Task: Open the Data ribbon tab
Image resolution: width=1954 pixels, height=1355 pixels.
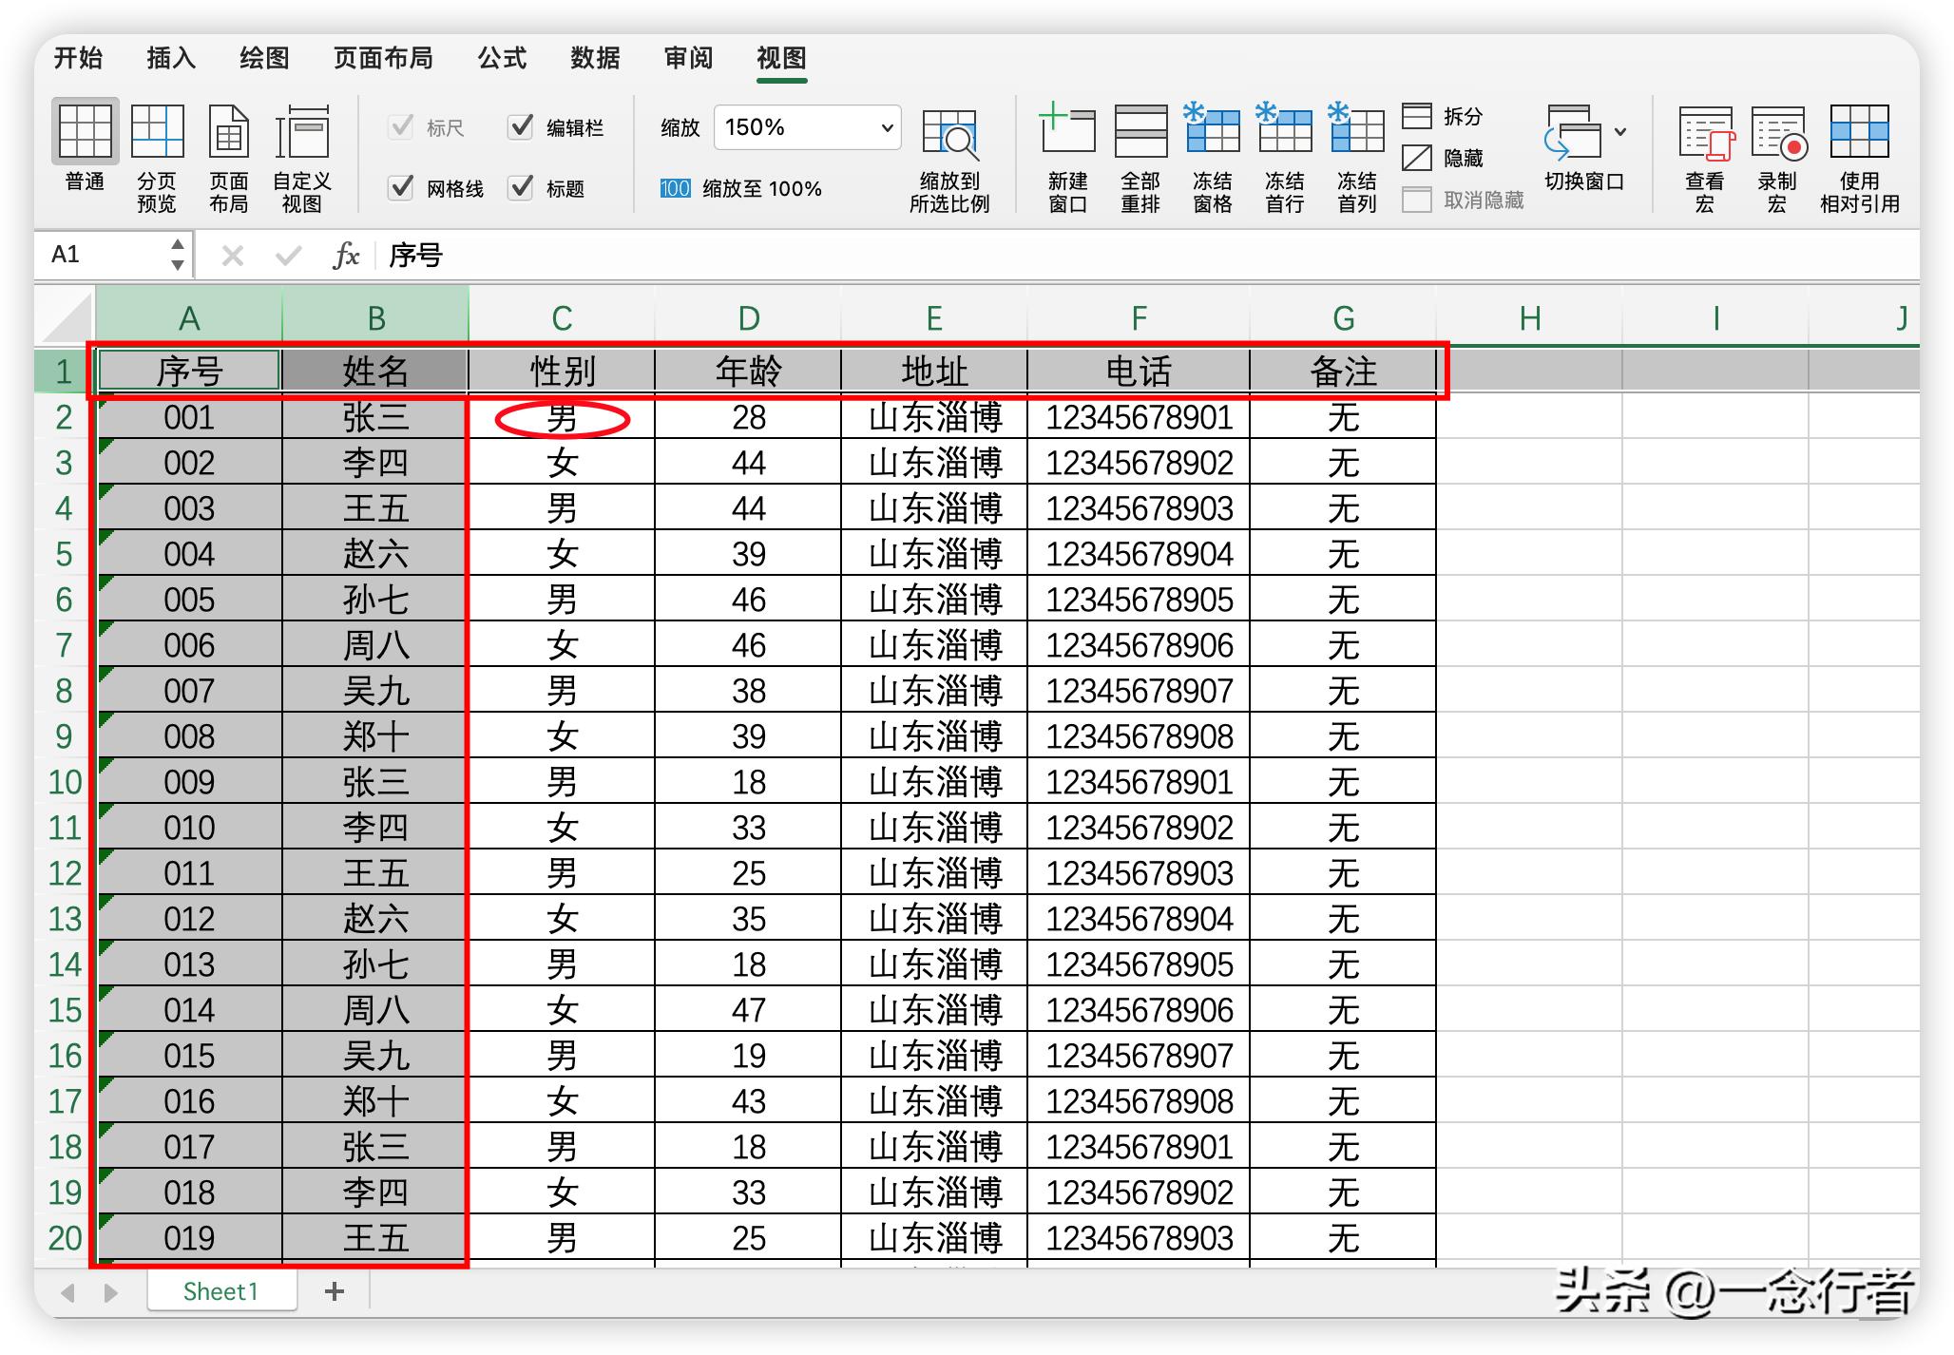Action: pyautogui.click(x=595, y=58)
